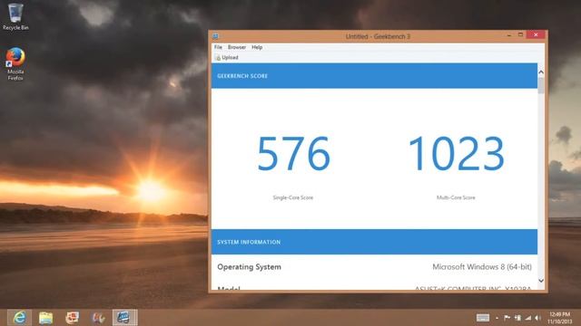Open the Help menu
Screen dimensions: 581x326
(257, 47)
